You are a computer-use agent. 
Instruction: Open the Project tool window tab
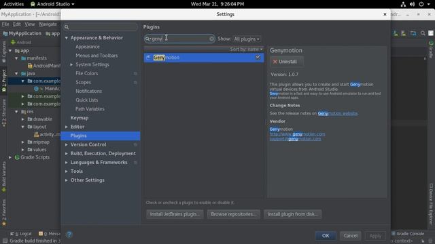click(x=4, y=81)
